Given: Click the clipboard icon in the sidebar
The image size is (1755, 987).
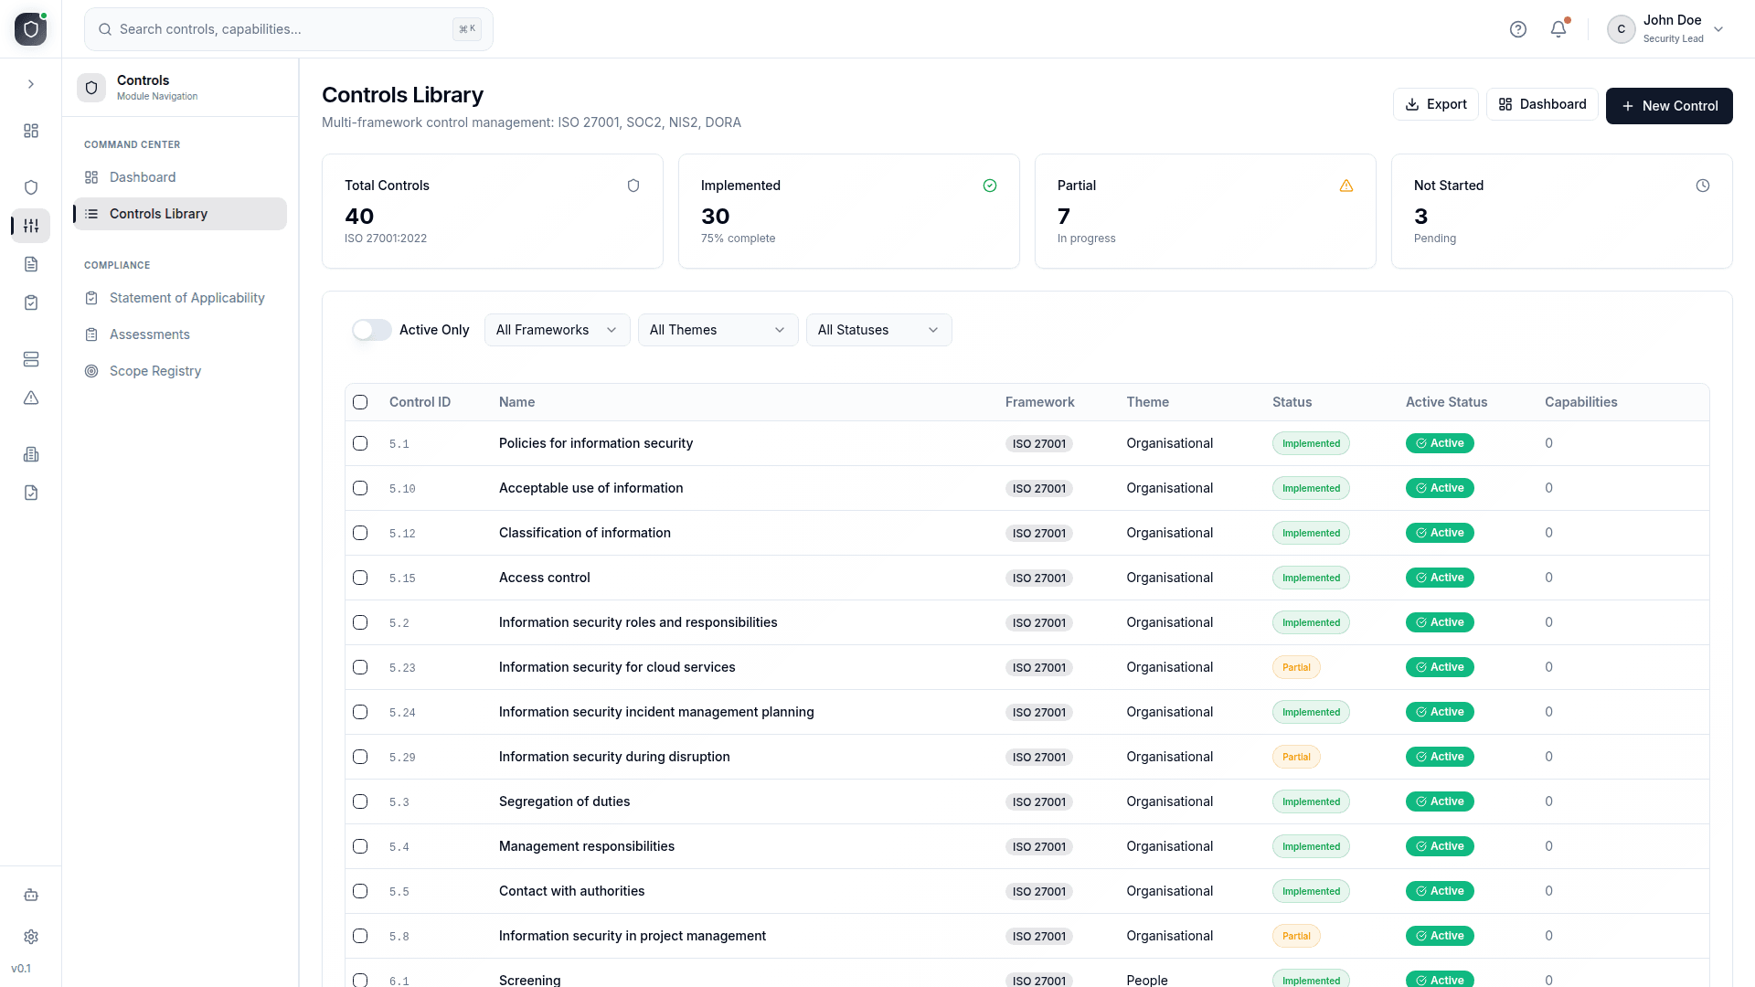Looking at the screenshot, I should click(x=30, y=302).
